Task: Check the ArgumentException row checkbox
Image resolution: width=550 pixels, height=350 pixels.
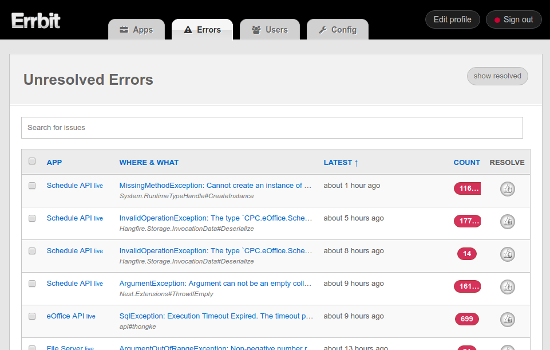Action: click(x=32, y=284)
